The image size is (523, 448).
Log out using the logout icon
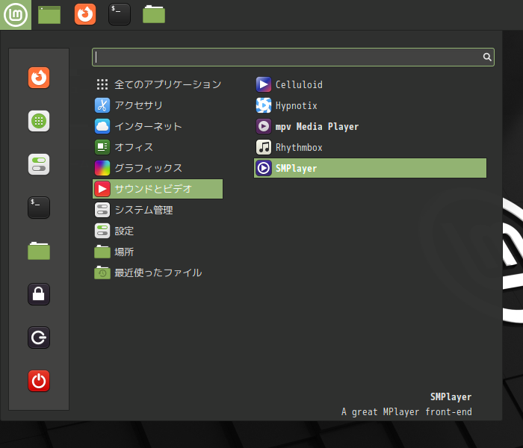39,337
